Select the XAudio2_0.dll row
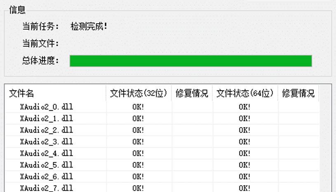The image size is (336, 192). coord(46,107)
